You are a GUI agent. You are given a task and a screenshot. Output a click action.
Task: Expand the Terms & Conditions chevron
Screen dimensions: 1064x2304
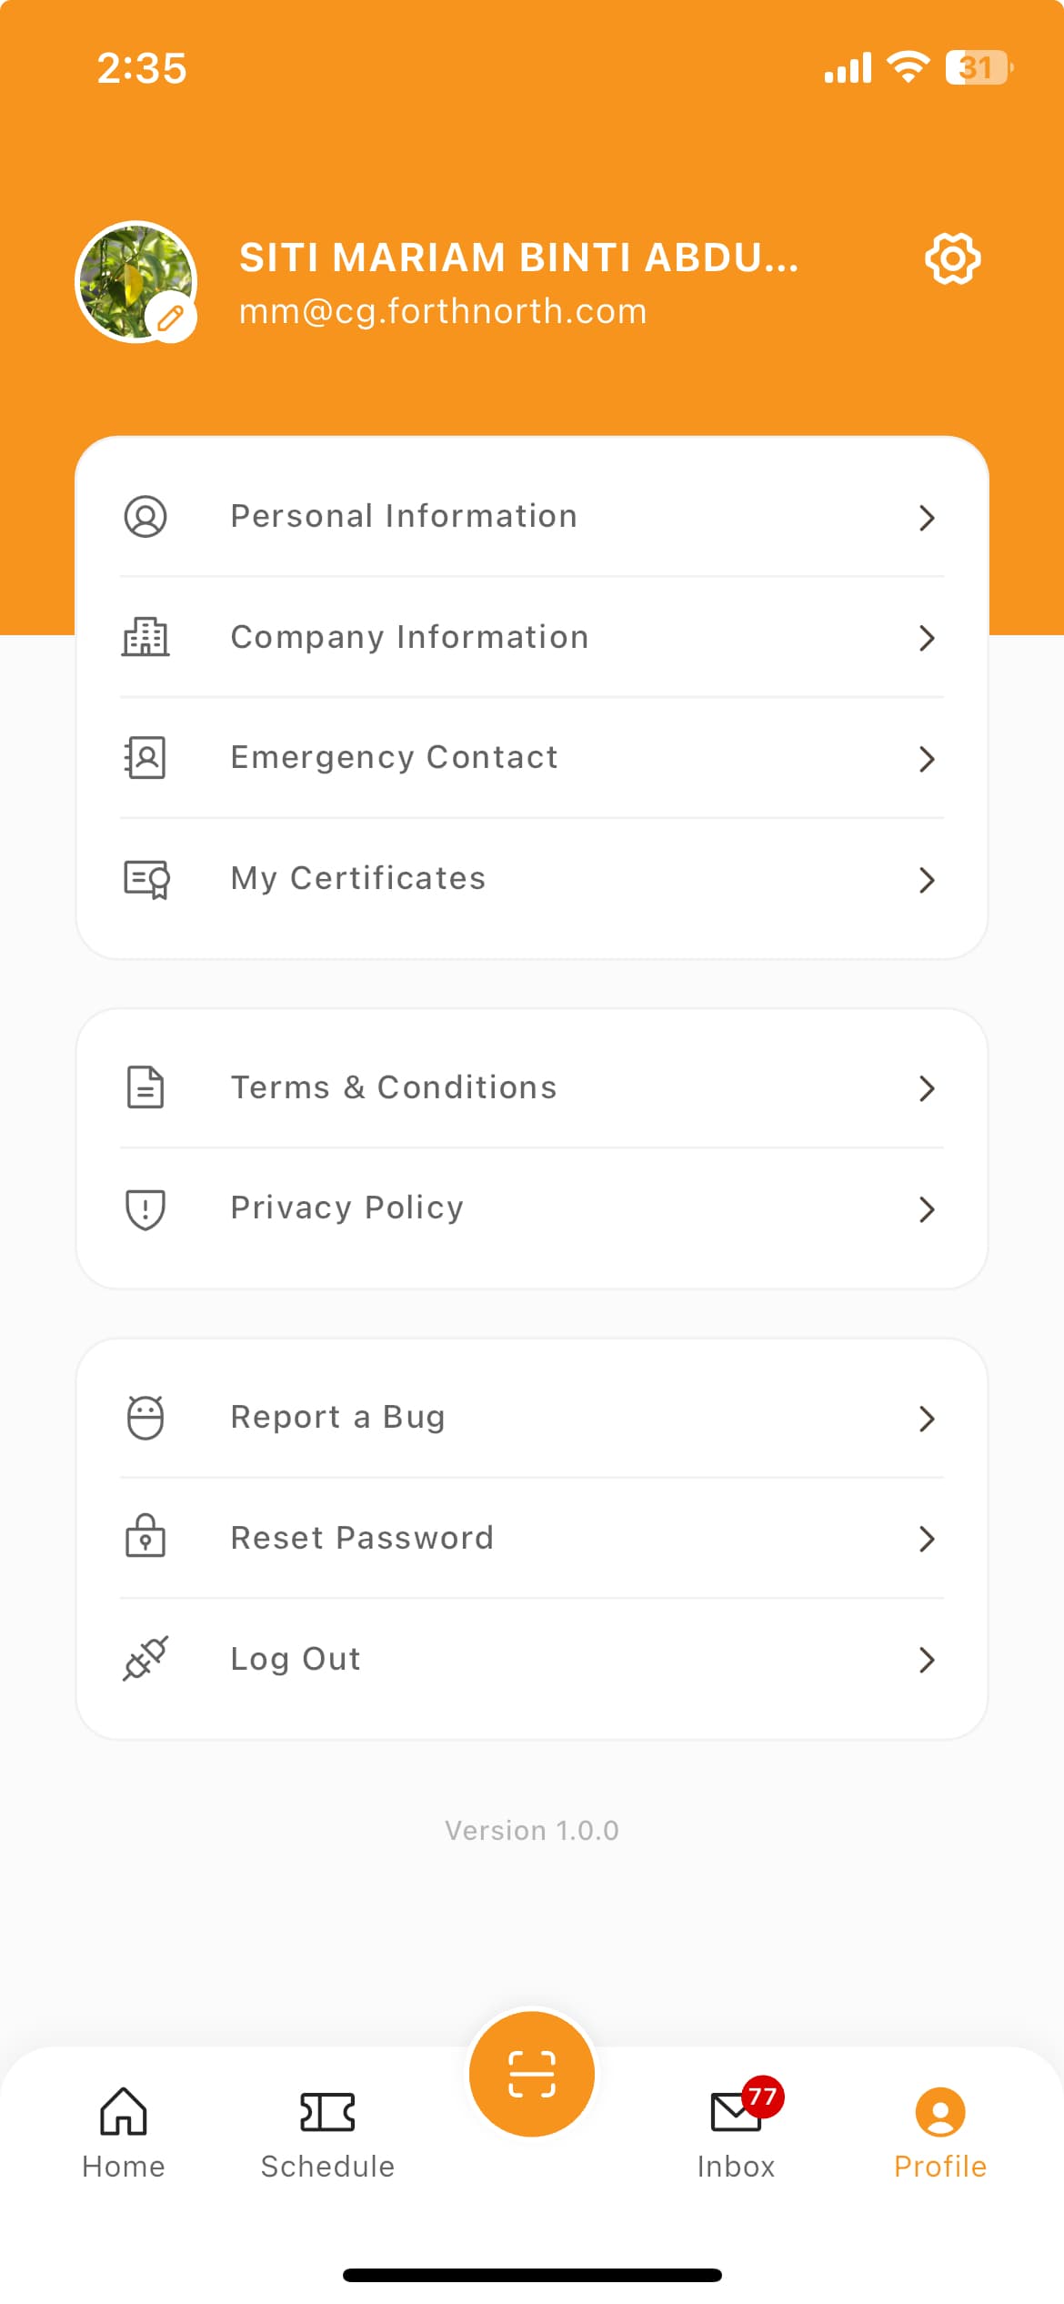pos(927,1088)
